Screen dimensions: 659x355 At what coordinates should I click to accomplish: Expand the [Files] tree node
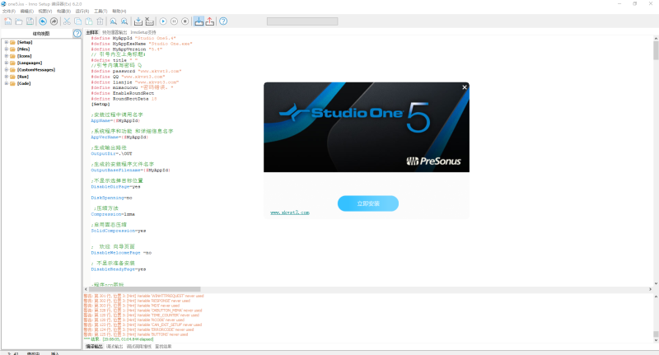[7, 49]
